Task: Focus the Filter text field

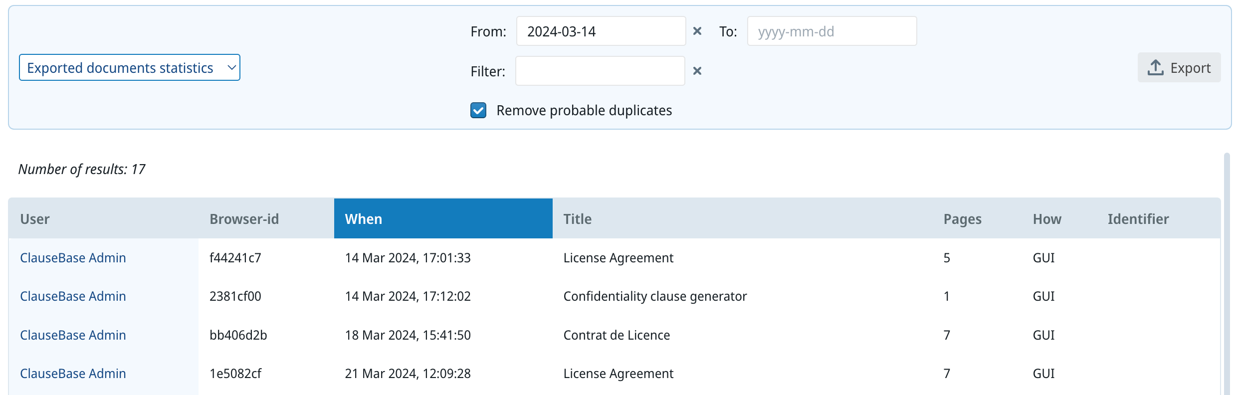Action: [600, 71]
